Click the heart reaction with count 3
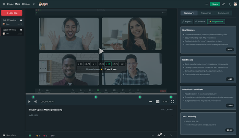Screen dimensions: 239x138 tap(45, 136)
